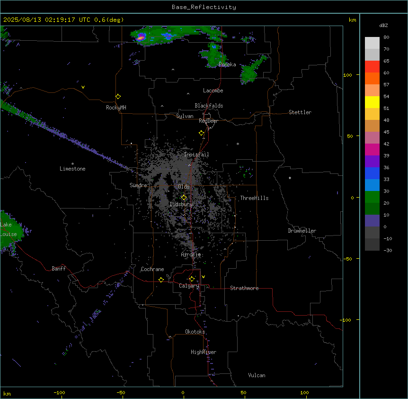Click the yellow diamond marker near RockyMH

(x=118, y=97)
